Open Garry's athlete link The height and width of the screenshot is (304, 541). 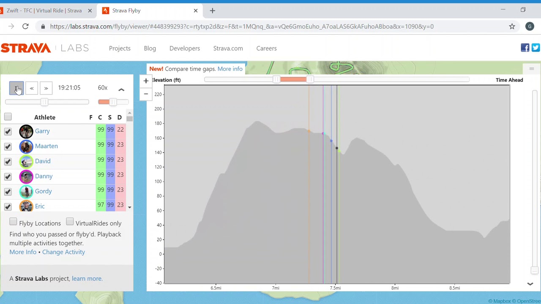42,131
